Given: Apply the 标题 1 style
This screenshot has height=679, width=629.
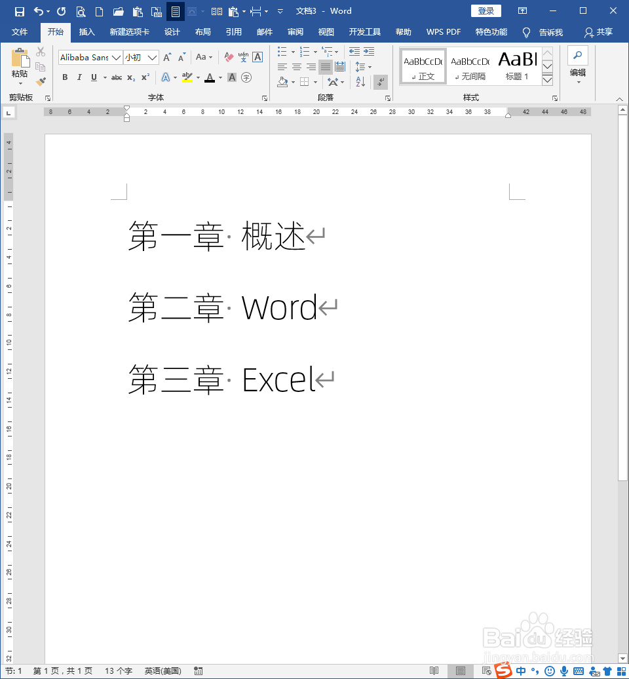Looking at the screenshot, I should [x=518, y=66].
